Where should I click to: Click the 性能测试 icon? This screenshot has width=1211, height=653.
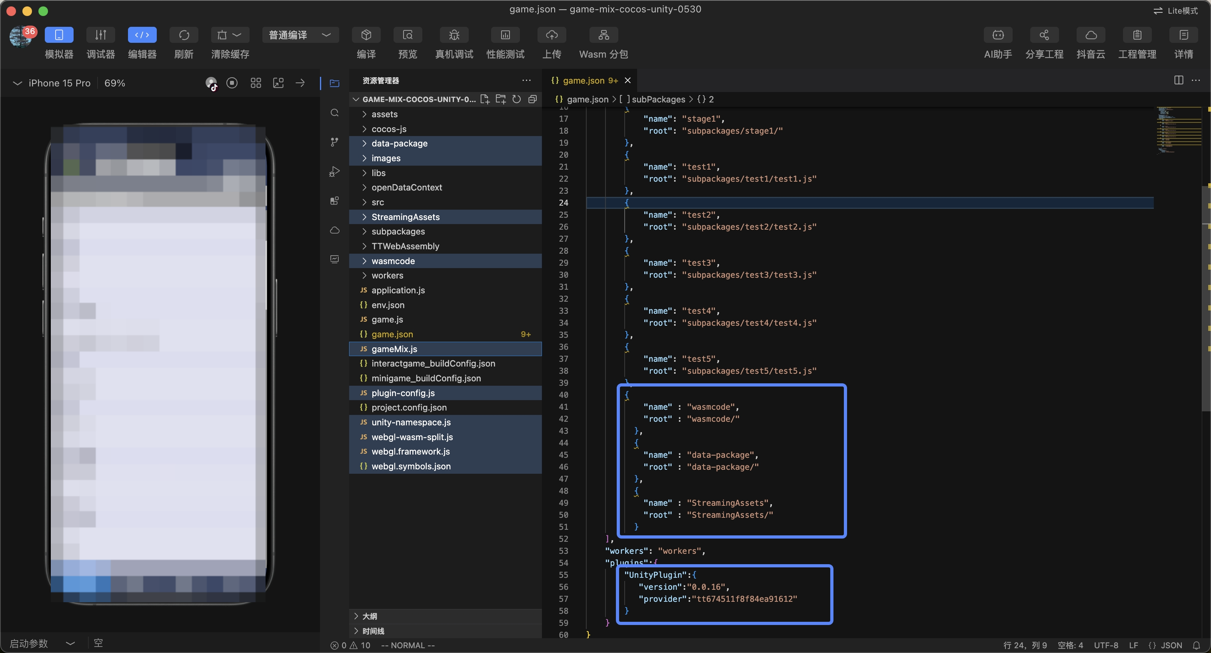505,35
